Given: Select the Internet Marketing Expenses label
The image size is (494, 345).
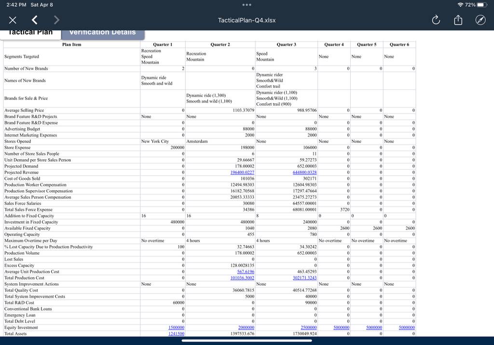Looking at the screenshot, I should point(30,135).
